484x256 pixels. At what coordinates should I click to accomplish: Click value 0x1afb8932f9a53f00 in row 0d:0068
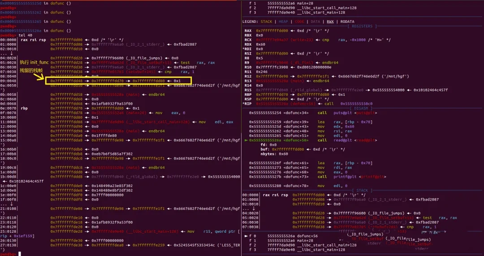pos(112,104)
